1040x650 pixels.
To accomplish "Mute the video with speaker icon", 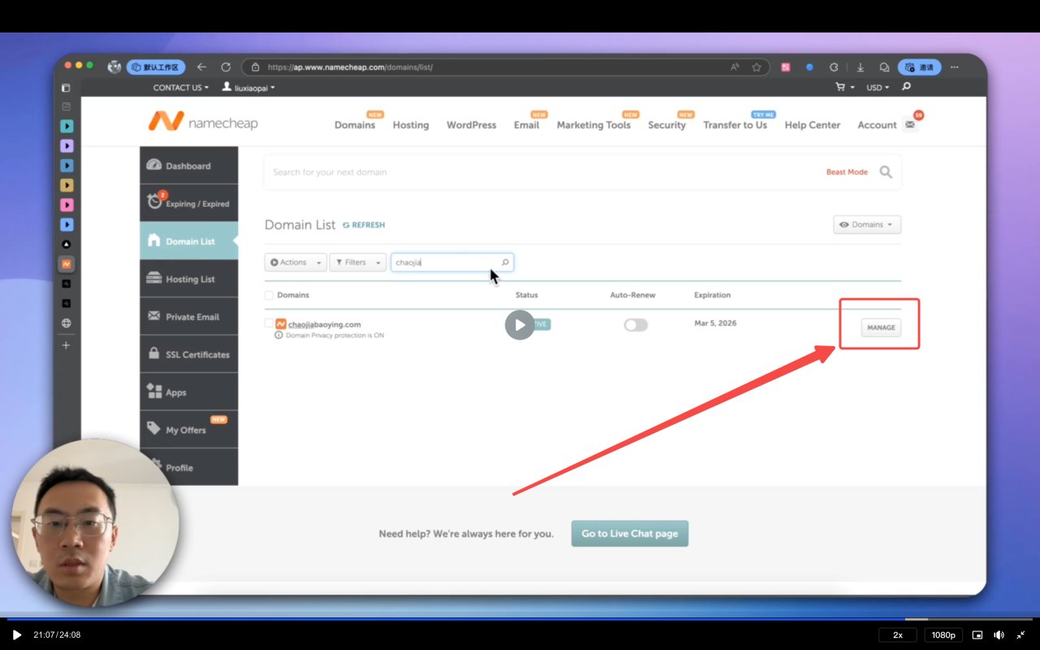I will pyautogui.click(x=999, y=635).
